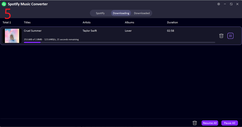242x127 pixels.
Task: Delete Cruel Summer using its trash icon
Action: click(221, 36)
